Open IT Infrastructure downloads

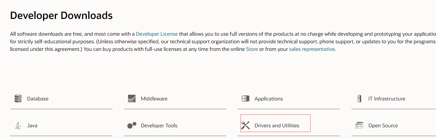pyautogui.click(x=387, y=99)
